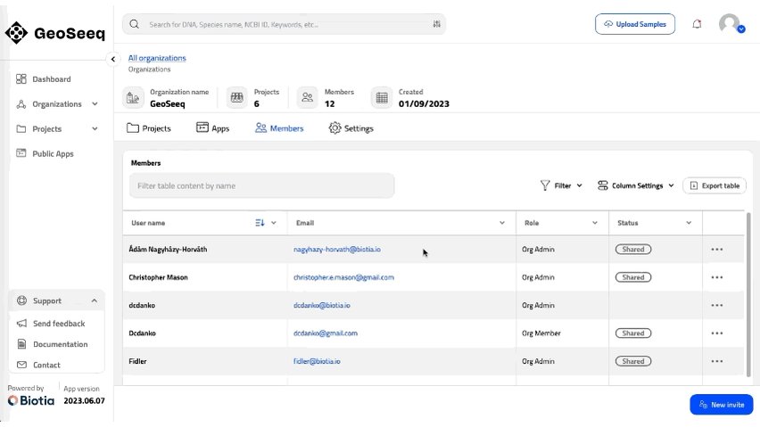
Task: Click the New invite button
Action: coord(722,405)
